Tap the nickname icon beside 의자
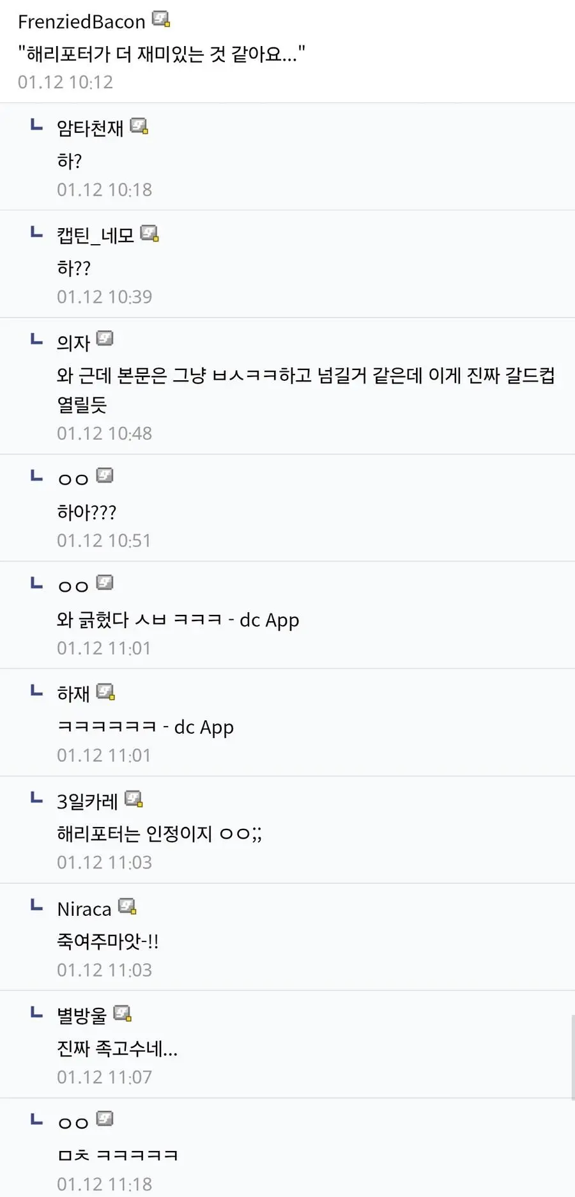575x1197 pixels. click(105, 339)
